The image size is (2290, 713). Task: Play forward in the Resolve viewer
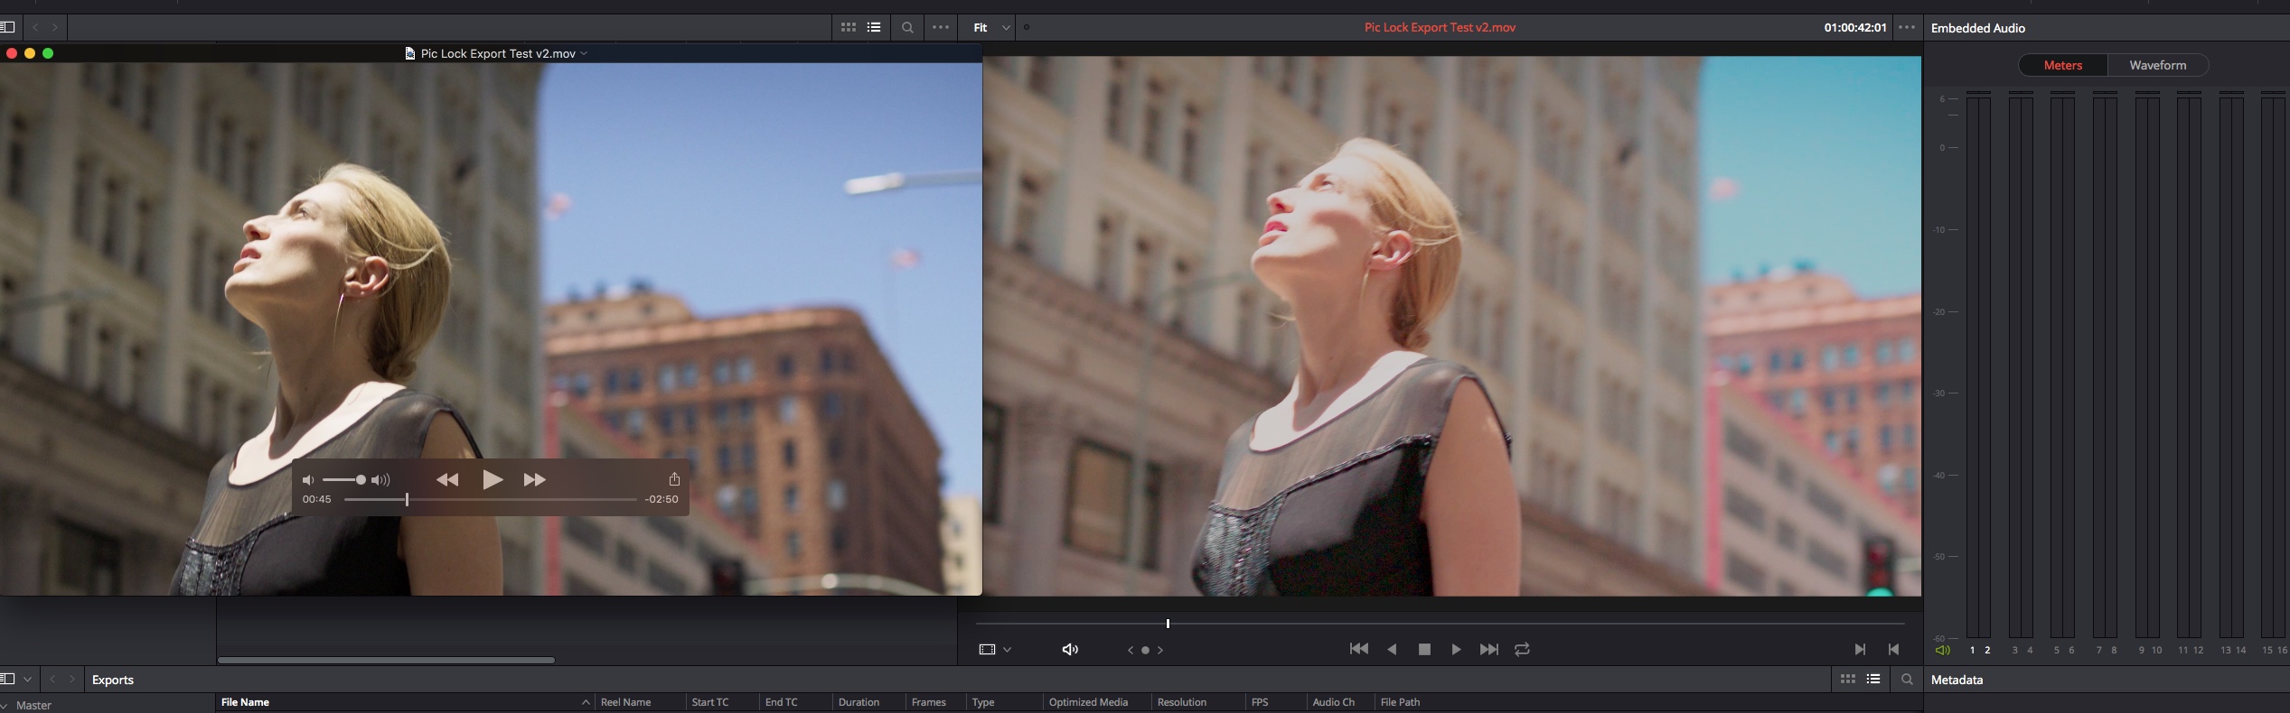click(1456, 649)
